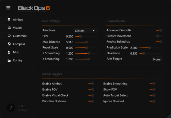Image resolution: width=171 pixels, height=118 pixels.
Task: Click the skull icon for Aimbot
Action: [9, 20]
